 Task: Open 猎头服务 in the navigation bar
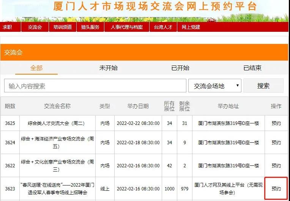click(90, 27)
